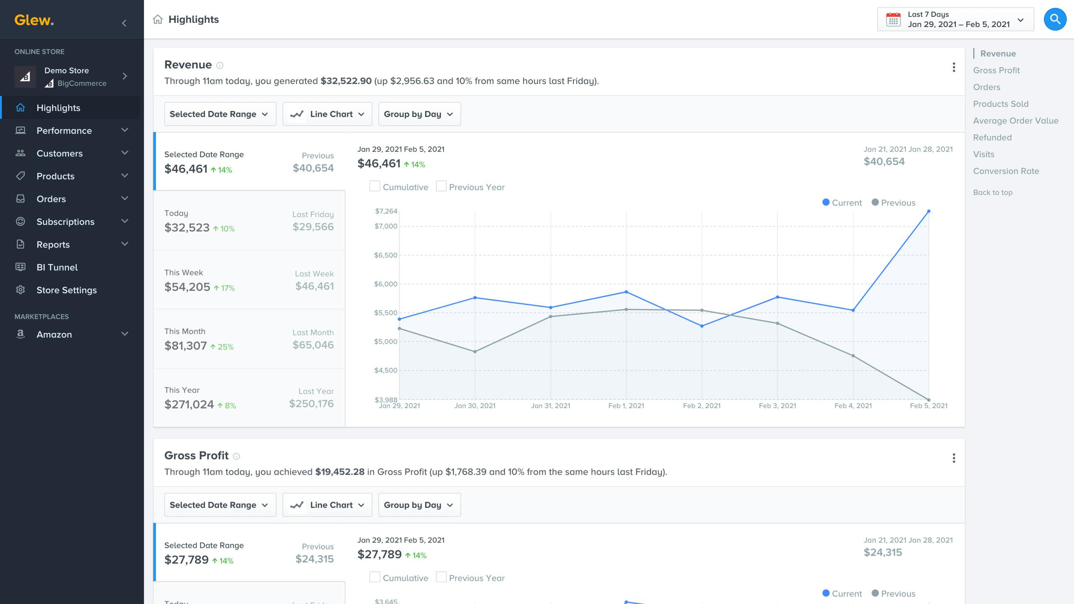The width and height of the screenshot is (1074, 604).
Task: Open Revenue Group by Day dropdown
Action: coord(420,114)
